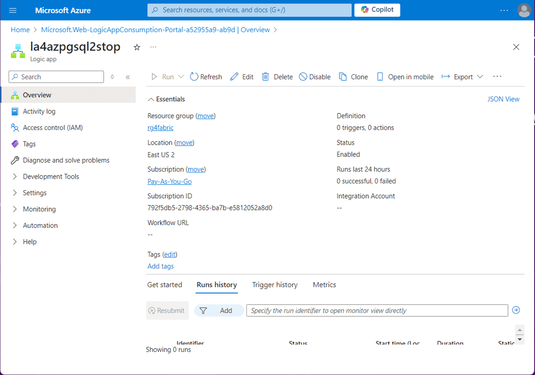Image resolution: width=535 pixels, height=375 pixels.
Task: Switch to the Get started tab
Action: pyautogui.click(x=164, y=285)
